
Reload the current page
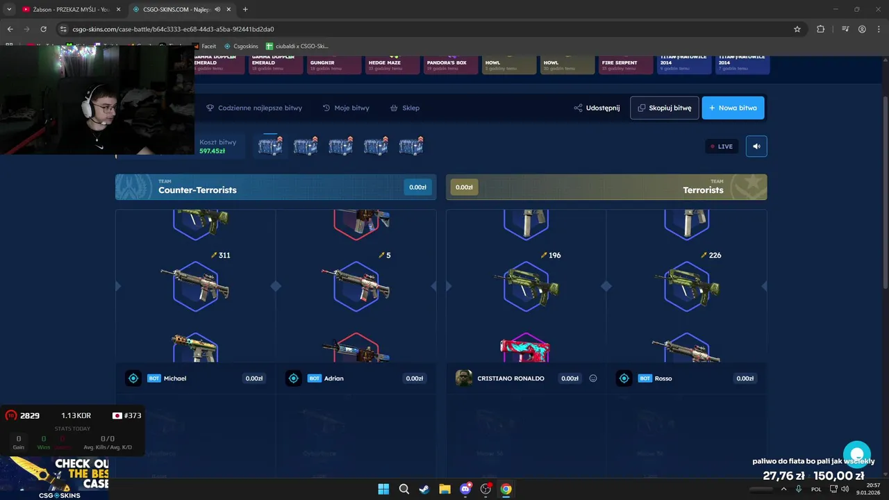(x=43, y=29)
